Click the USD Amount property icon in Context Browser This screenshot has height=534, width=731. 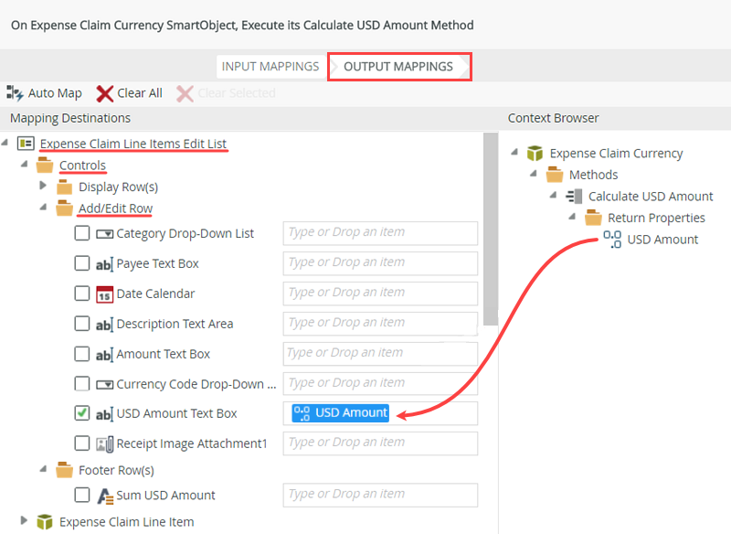click(612, 240)
